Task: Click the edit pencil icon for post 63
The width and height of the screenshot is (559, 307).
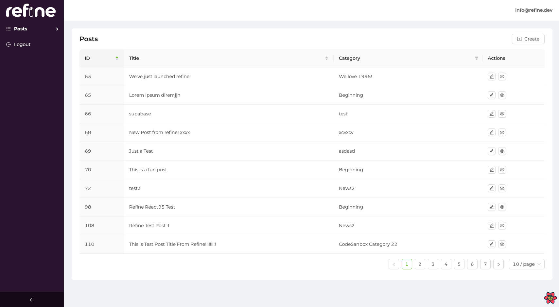Action: (491, 77)
